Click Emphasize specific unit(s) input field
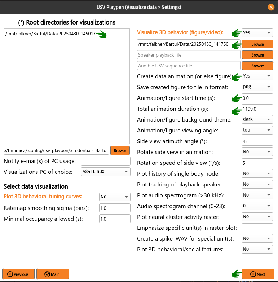 coord(257,228)
